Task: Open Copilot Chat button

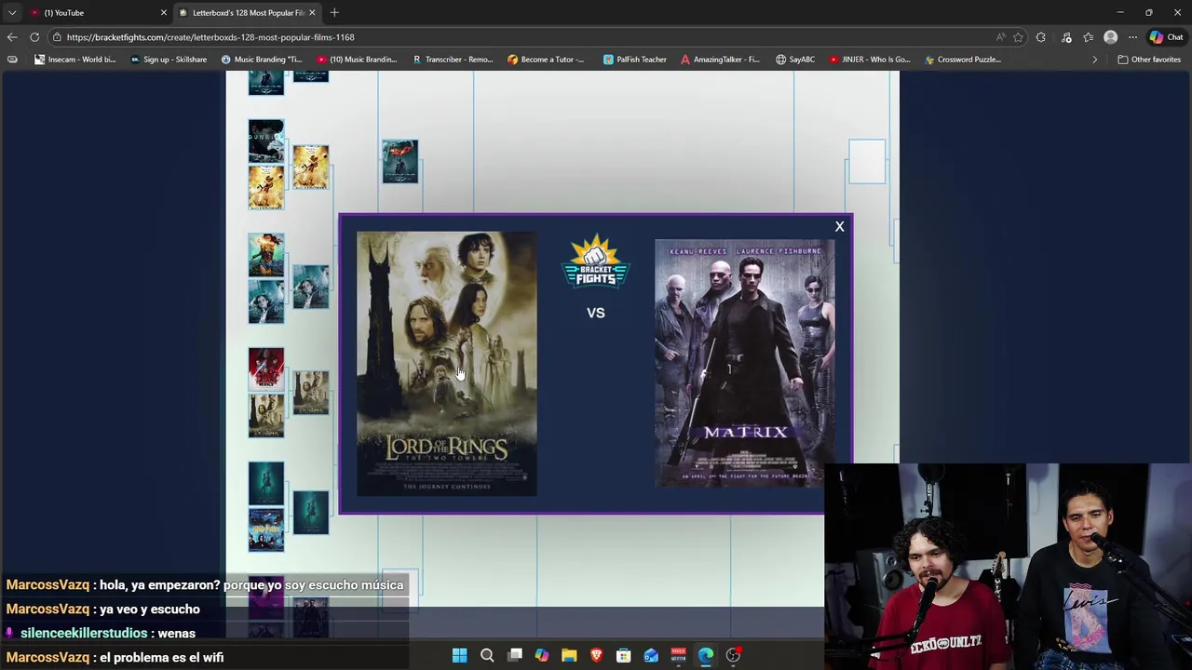Action: [x=1166, y=37]
